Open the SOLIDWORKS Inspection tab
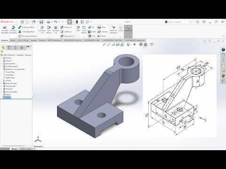Image resolution: width=226 pixels, height=169 pixels. tap(135, 40)
